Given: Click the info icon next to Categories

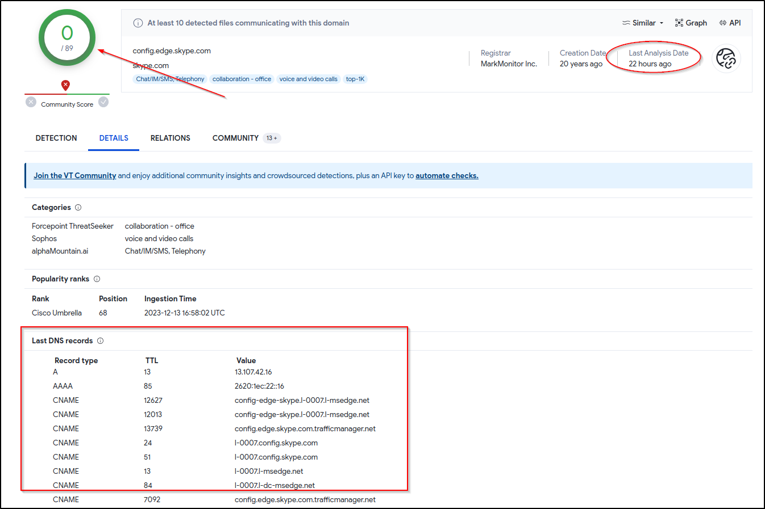Looking at the screenshot, I should click(x=78, y=208).
